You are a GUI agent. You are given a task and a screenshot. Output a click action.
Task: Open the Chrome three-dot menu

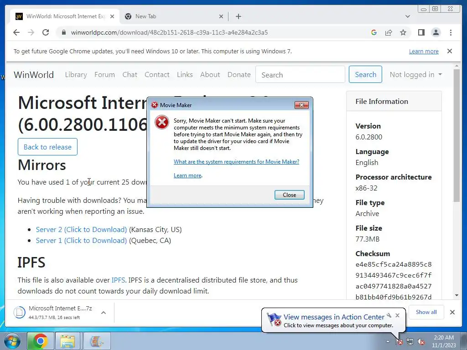coord(451,32)
